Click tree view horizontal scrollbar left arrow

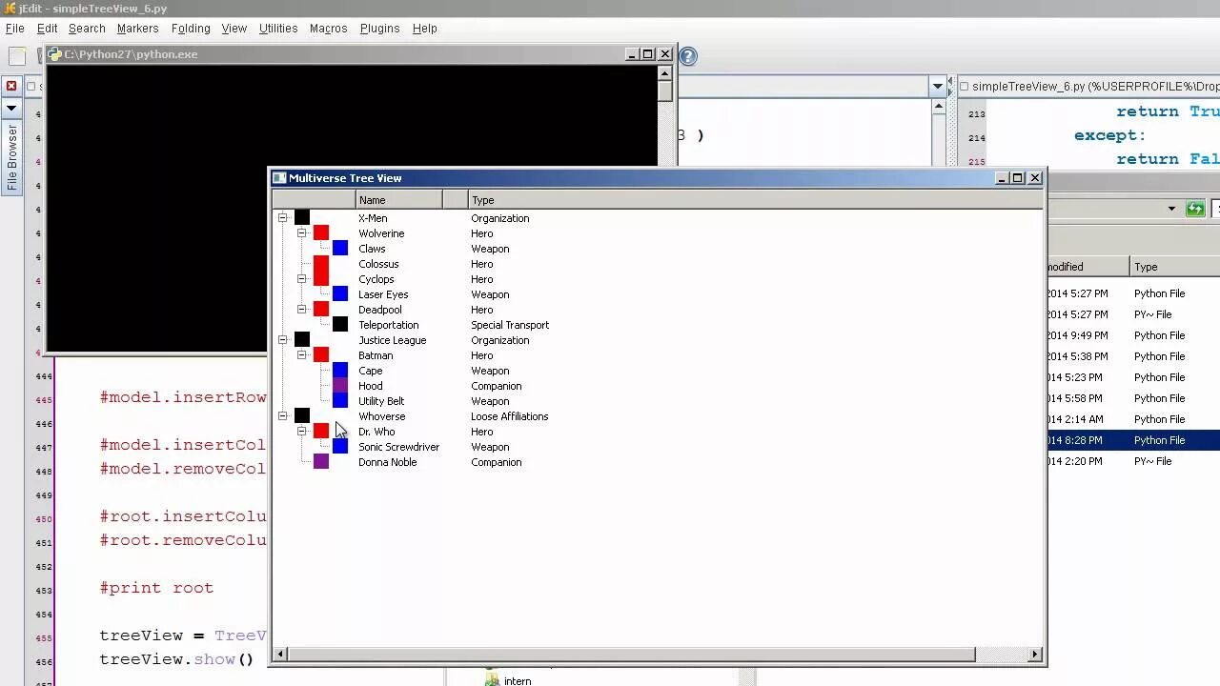[280, 654]
